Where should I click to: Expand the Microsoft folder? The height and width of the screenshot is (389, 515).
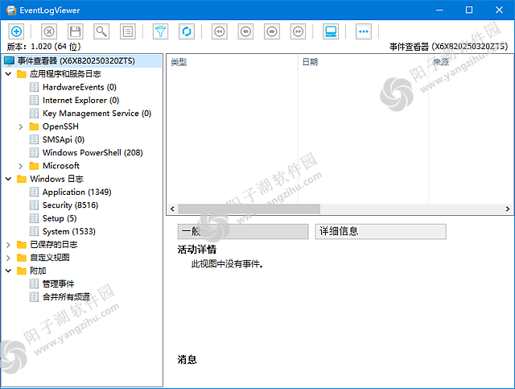(x=21, y=166)
